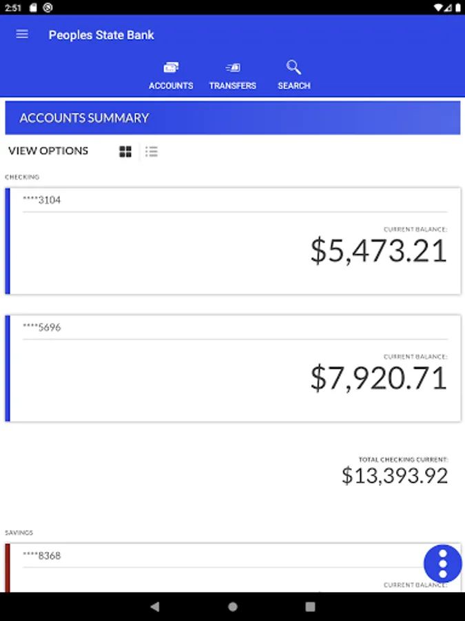Click the $13,393.92 total checking amount
Image resolution: width=465 pixels, height=621 pixels.
(x=395, y=475)
